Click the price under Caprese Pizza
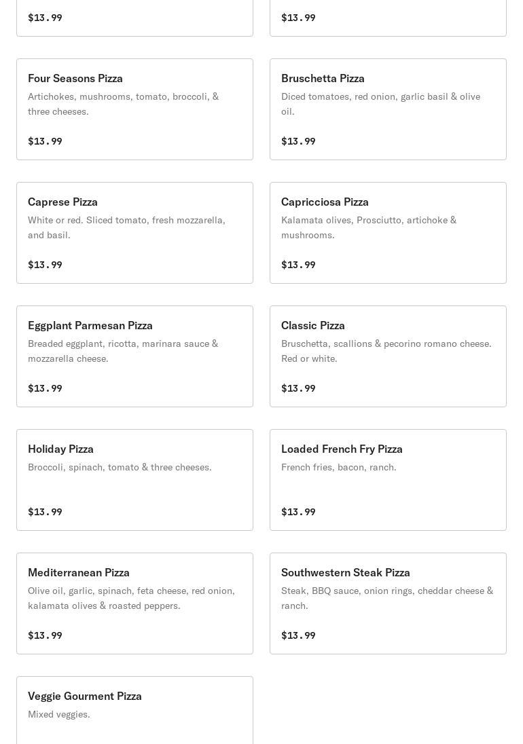This screenshot has width=523, height=744. (45, 265)
